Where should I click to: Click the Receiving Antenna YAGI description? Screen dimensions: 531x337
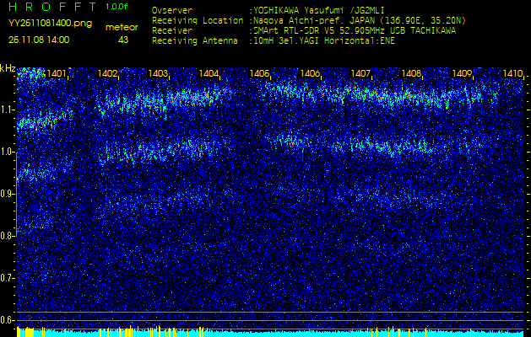click(x=325, y=40)
